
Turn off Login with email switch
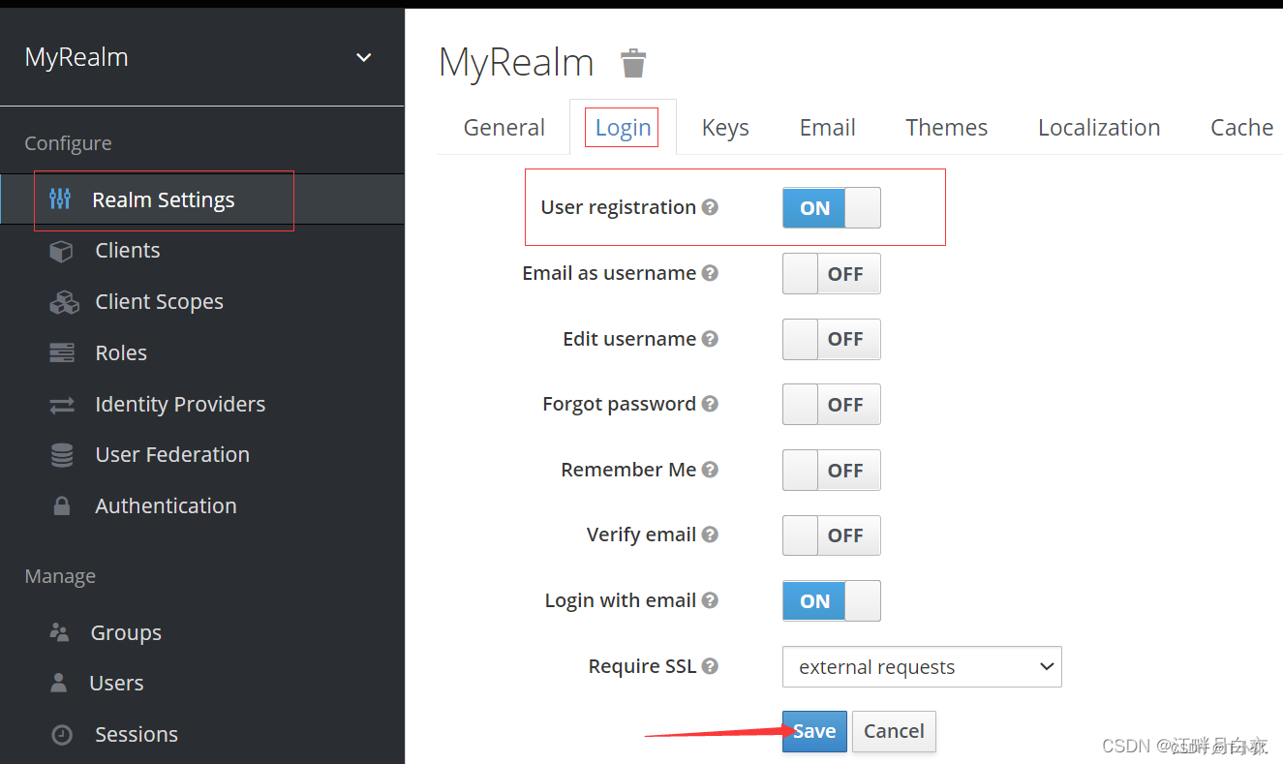pyautogui.click(x=832, y=601)
